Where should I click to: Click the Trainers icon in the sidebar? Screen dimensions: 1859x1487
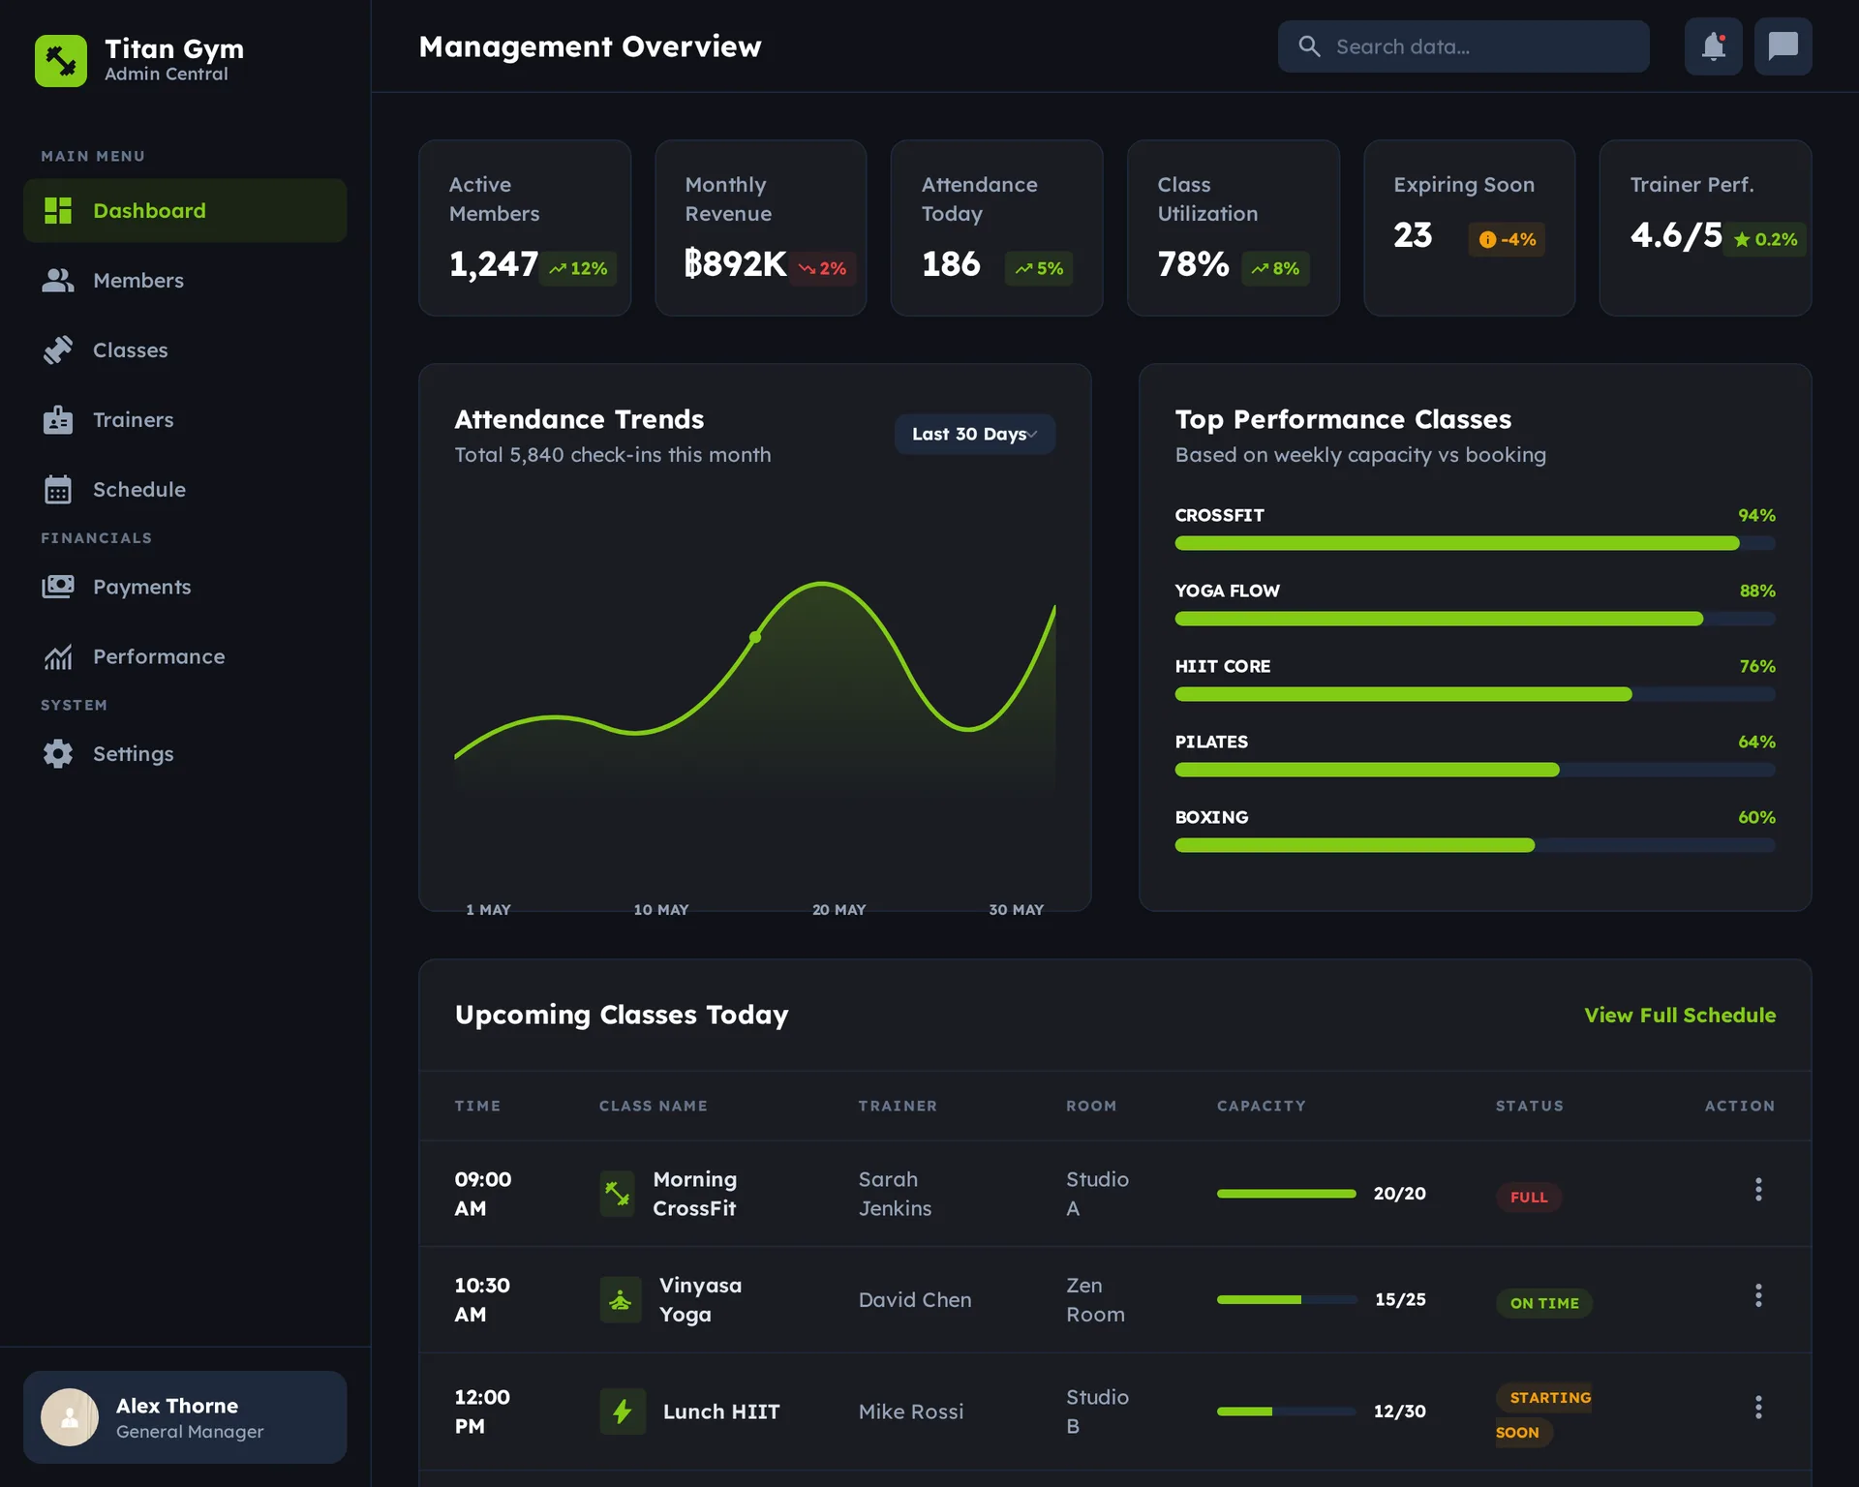pos(59,419)
